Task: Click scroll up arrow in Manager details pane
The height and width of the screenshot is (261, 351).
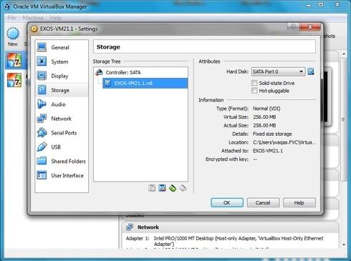Action: tap(344, 54)
